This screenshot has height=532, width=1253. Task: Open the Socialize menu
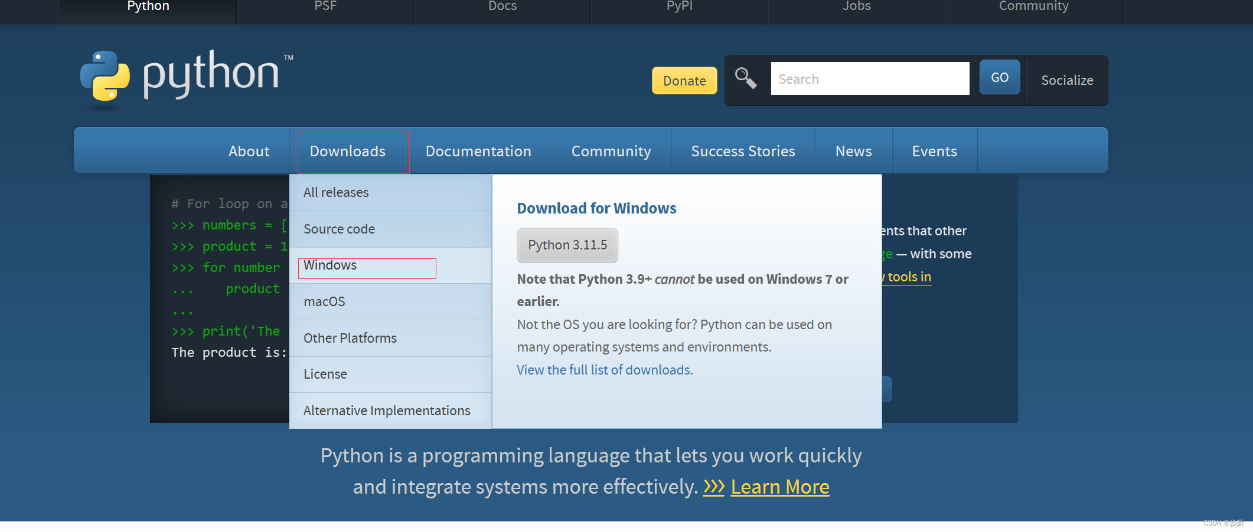[x=1067, y=80]
